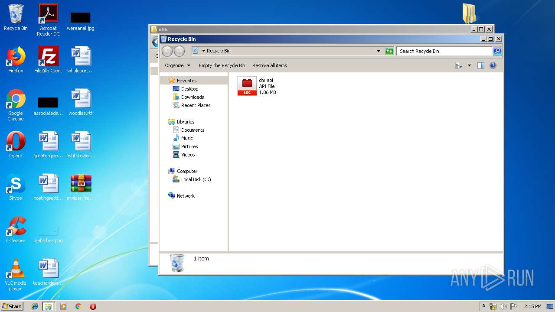Toggle the preview pane button
The image size is (555, 312).
[x=480, y=65]
